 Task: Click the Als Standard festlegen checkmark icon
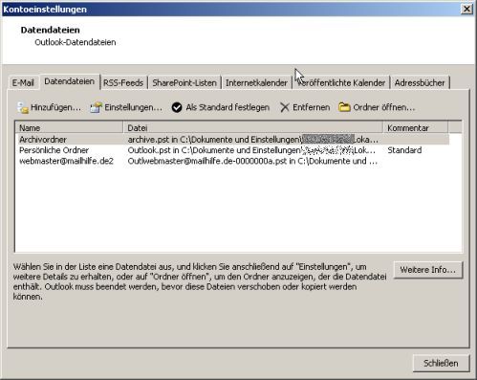177,107
